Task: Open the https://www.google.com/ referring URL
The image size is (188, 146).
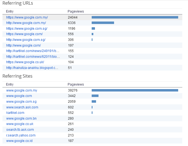Action: (x=25, y=34)
